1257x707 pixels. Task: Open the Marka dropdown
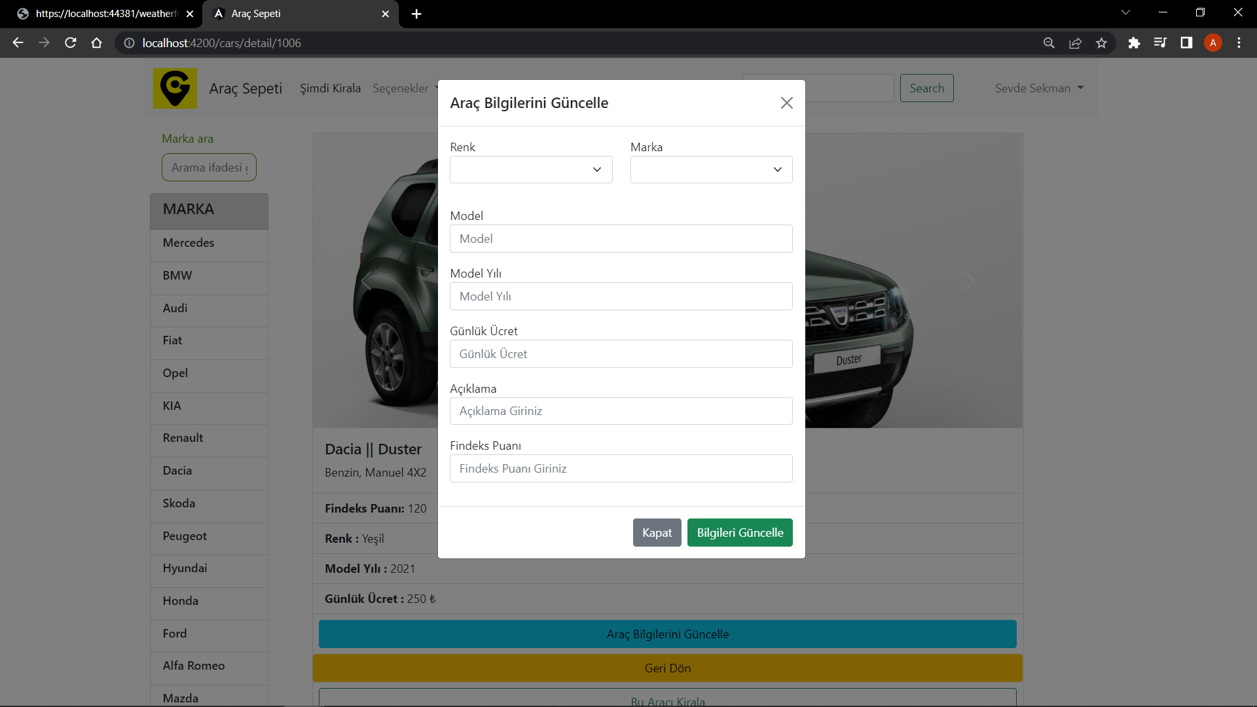click(x=711, y=170)
